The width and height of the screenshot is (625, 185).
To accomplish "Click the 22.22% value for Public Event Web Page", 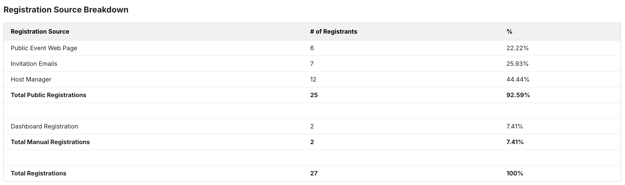I will pos(518,48).
